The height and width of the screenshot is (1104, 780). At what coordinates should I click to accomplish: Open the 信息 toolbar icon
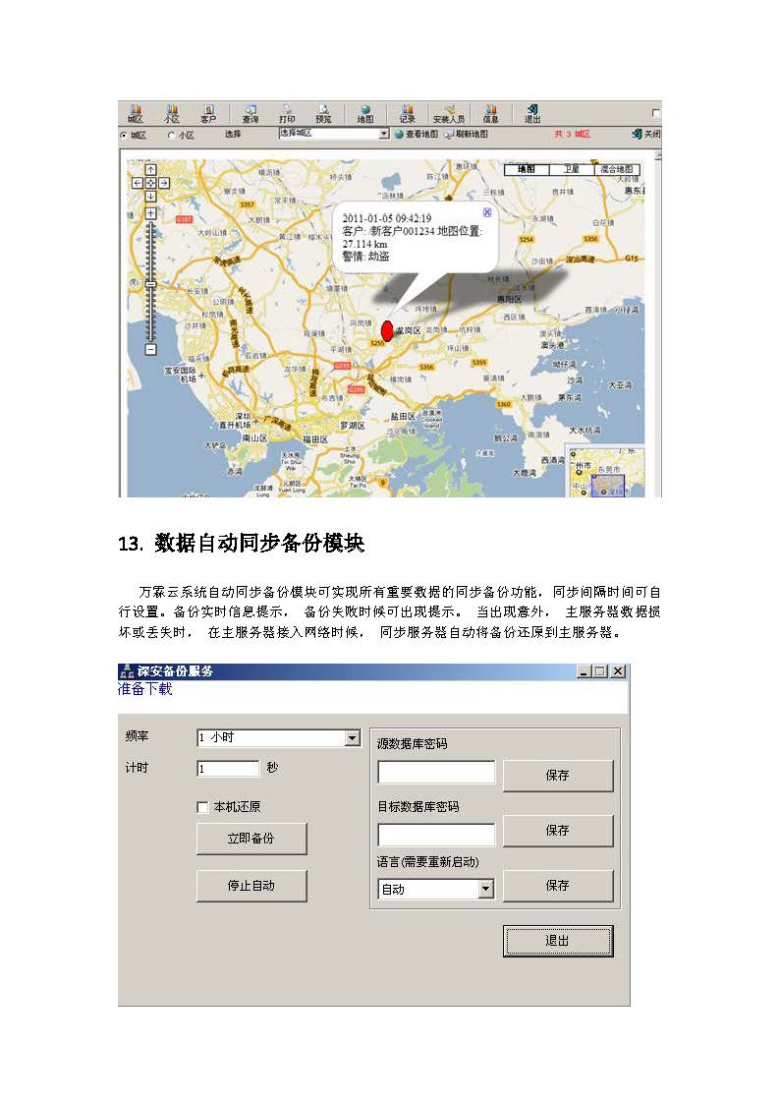491,114
